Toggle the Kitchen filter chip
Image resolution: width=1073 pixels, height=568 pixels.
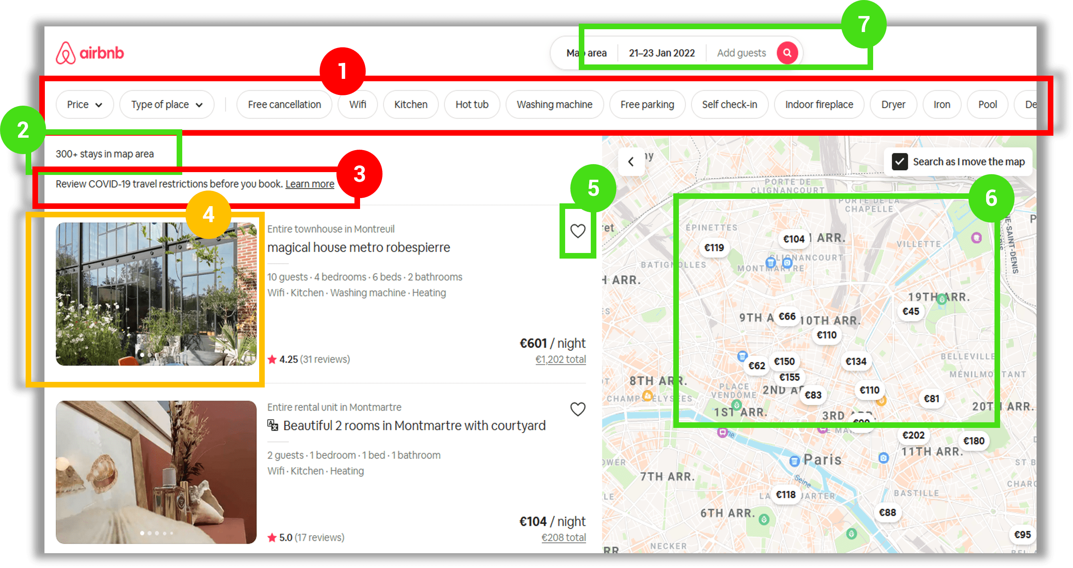tap(411, 104)
